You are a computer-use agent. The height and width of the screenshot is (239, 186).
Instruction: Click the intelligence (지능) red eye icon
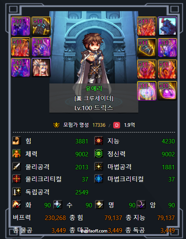point(99,141)
